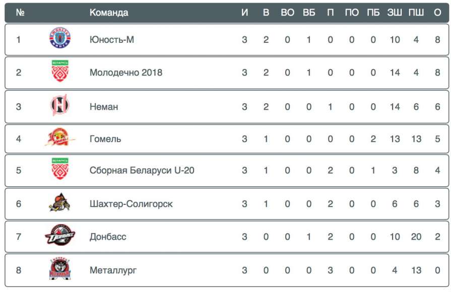Click the ПШ column header
Screen dimensions: 451x292
click(416, 13)
